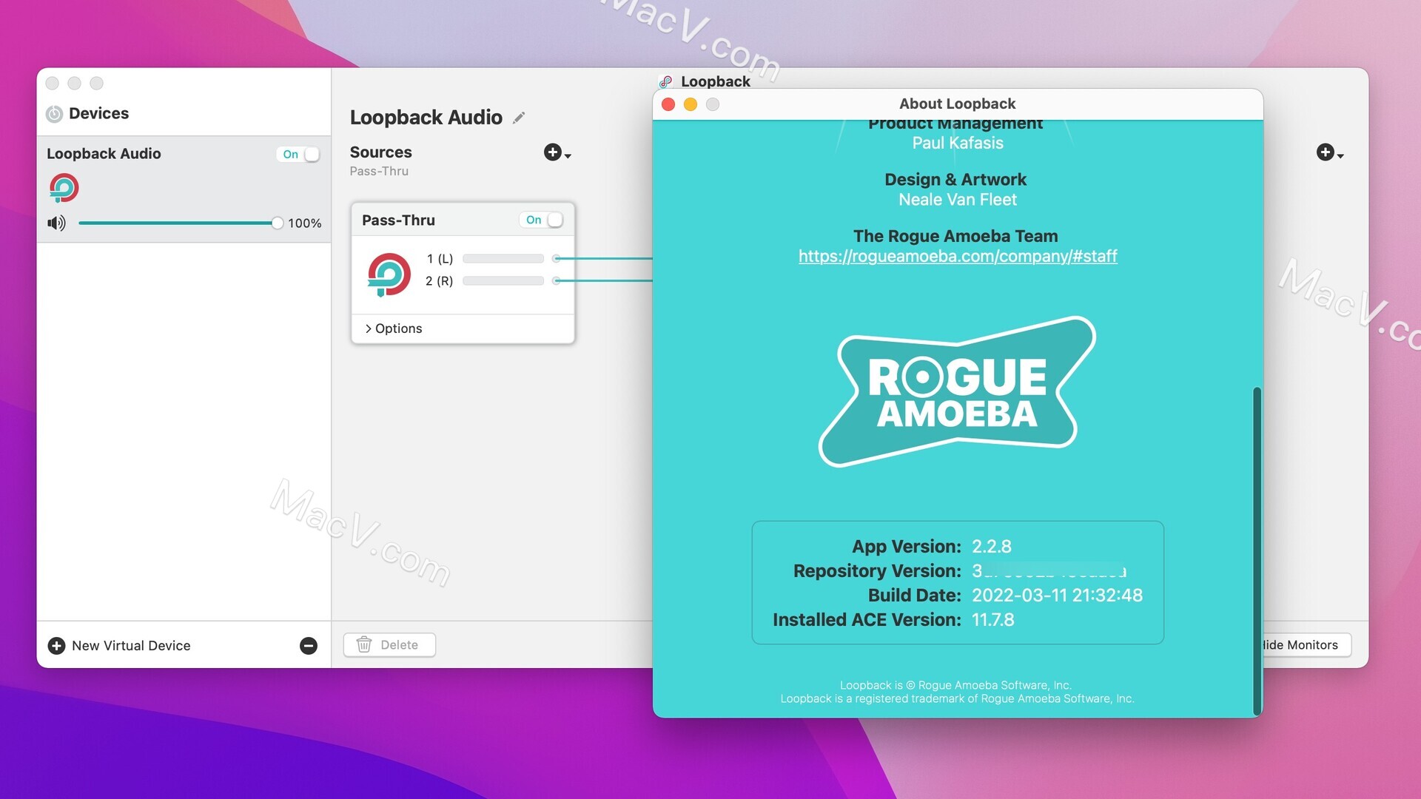The width and height of the screenshot is (1421, 799).
Task: Click the 1 (L) channel level meter
Action: click(x=503, y=259)
